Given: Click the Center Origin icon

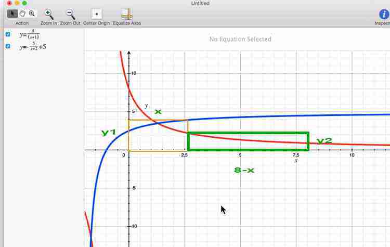Looking at the screenshot, I should [97, 15].
